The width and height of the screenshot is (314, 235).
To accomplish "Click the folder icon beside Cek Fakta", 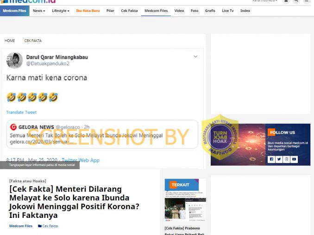I will coord(40,226).
